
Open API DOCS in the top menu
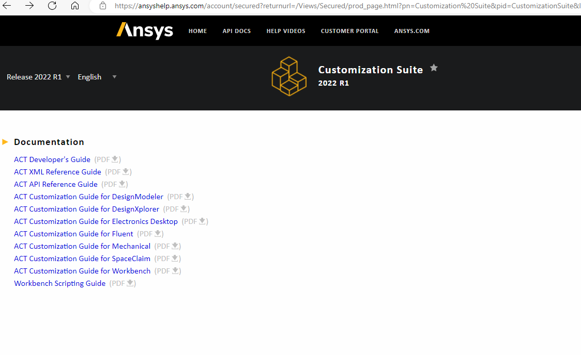pyautogui.click(x=236, y=31)
